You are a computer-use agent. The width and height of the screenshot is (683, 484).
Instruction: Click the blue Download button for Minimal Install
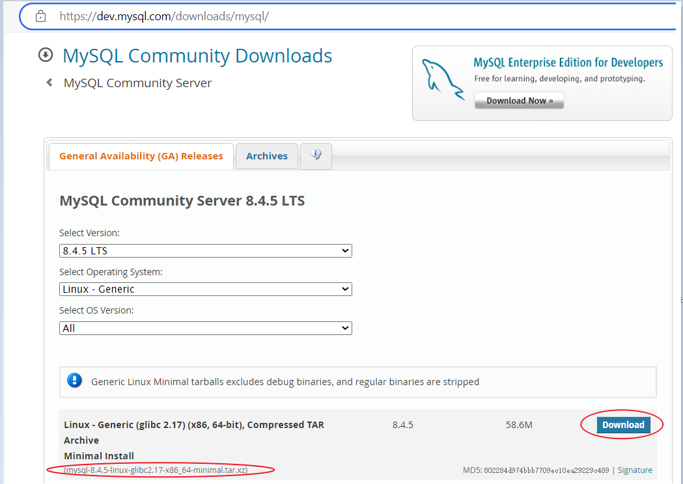(x=623, y=425)
